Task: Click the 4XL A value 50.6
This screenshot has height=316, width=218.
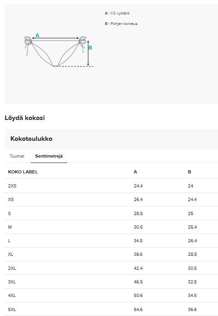Action: coord(138,296)
